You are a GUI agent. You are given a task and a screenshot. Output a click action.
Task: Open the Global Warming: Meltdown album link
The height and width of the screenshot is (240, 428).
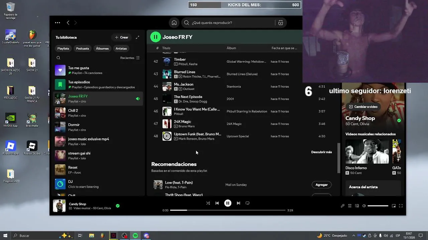point(246,62)
